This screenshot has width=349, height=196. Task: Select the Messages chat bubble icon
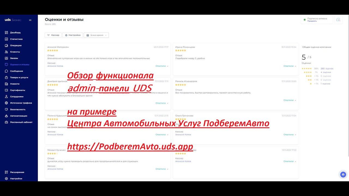point(6,71)
